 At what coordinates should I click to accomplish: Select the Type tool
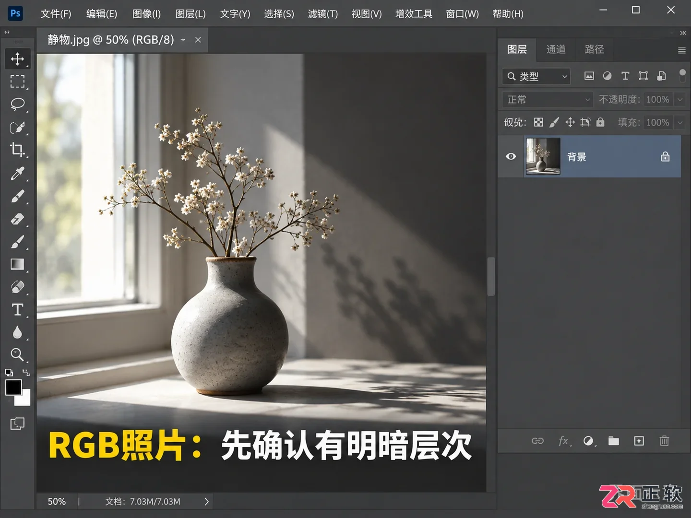pos(18,310)
